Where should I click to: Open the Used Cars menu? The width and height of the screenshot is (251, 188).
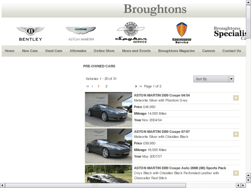(x=54, y=51)
